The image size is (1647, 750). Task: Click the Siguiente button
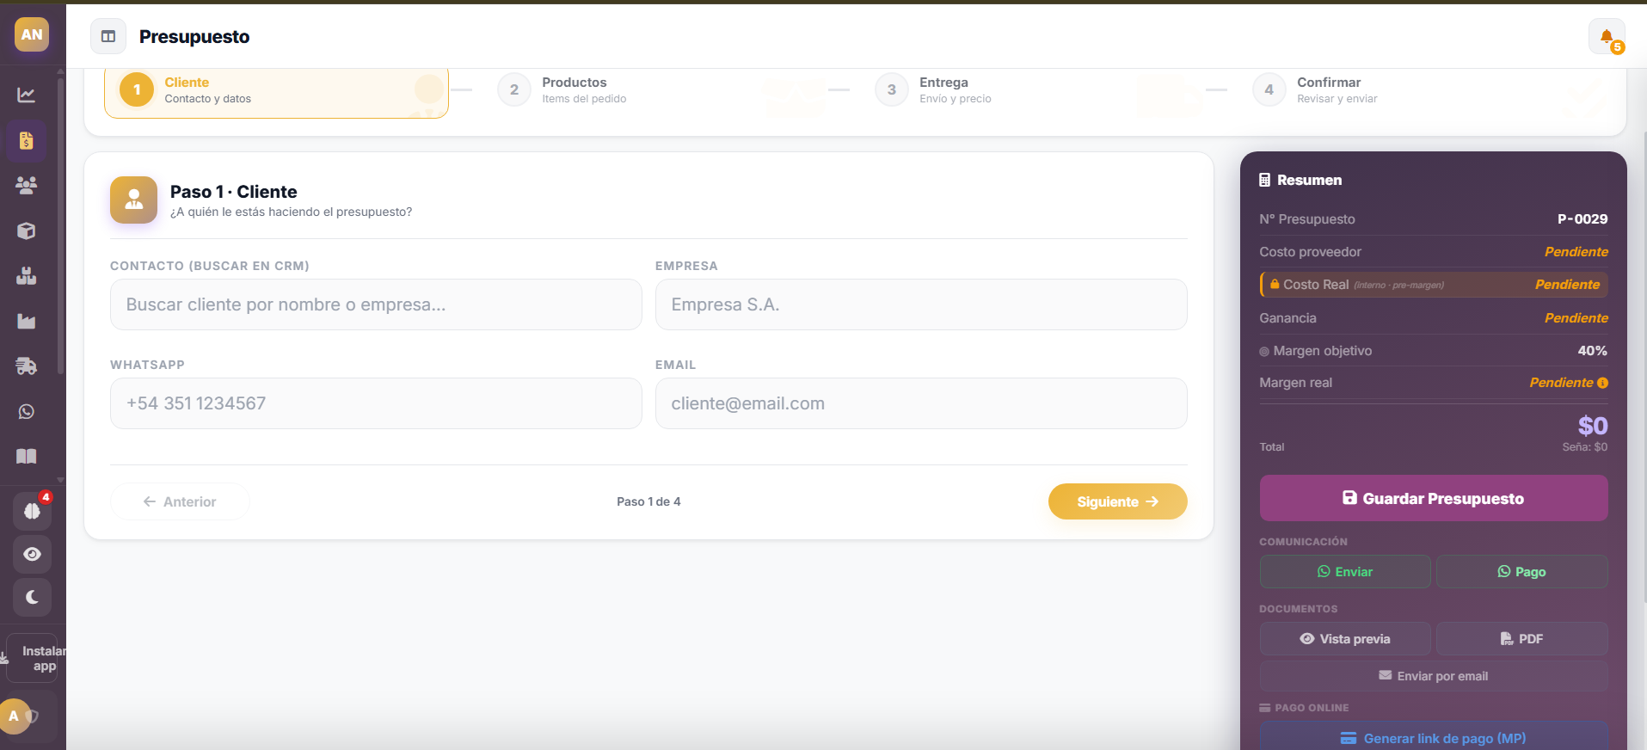click(1117, 501)
